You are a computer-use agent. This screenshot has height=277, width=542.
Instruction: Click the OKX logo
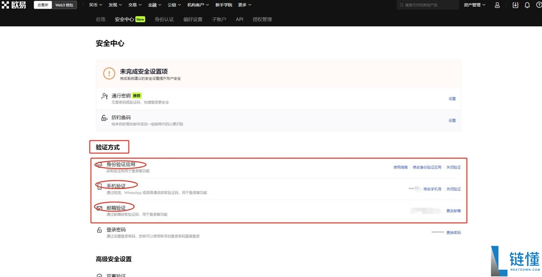click(14, 5)
